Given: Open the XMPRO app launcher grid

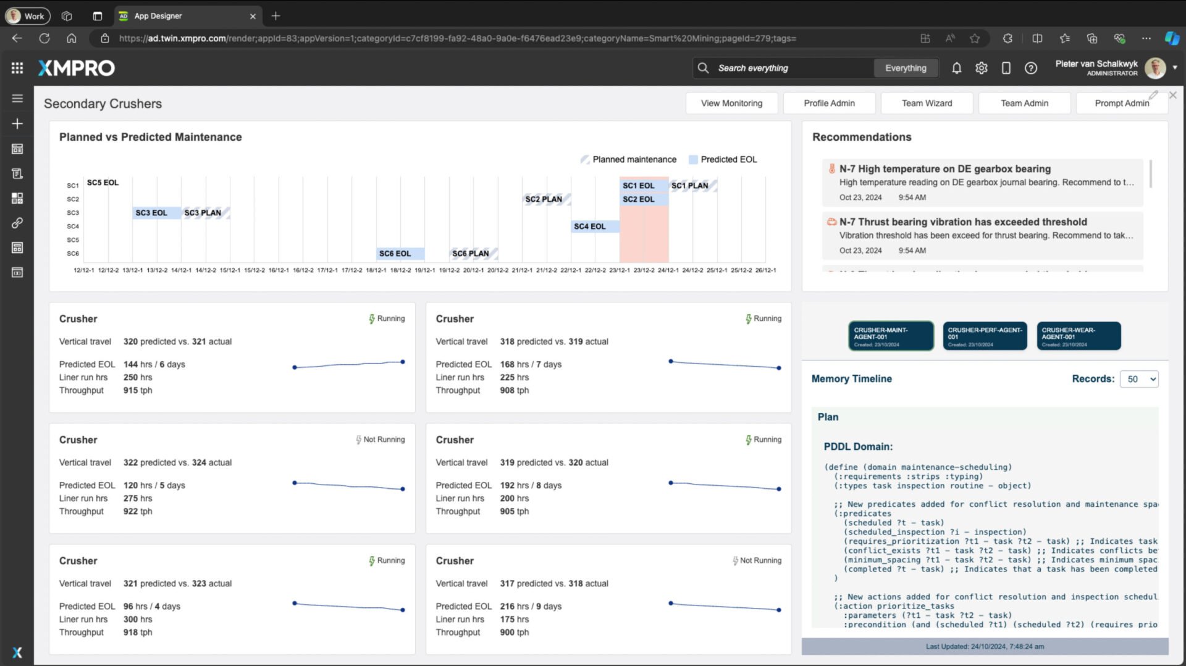Looking at the screenshot, I should 17,68.
